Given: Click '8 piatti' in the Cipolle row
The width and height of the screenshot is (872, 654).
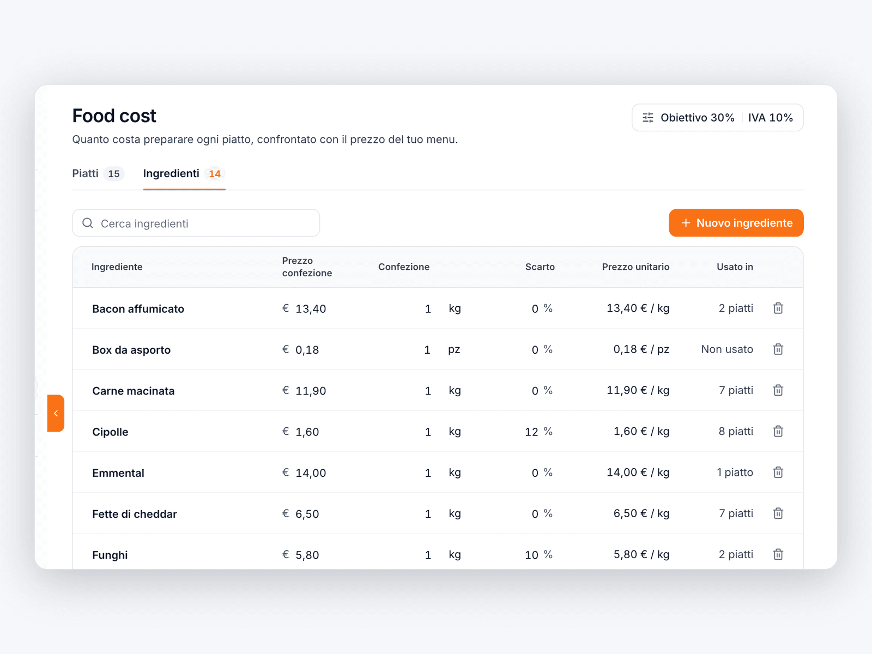Looking at the screenshot, I should [x=736, y=431].
